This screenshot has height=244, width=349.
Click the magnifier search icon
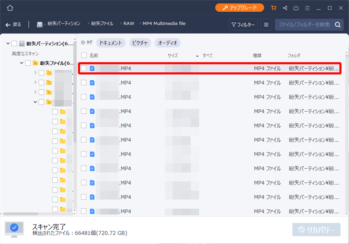(x=338, y=25)
